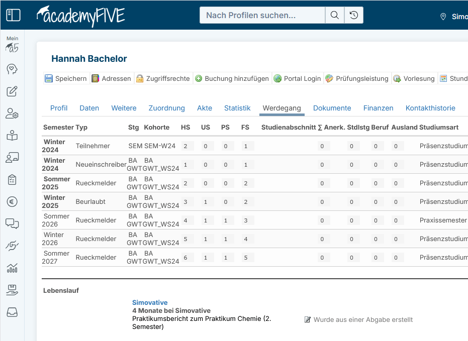Viewport: 468px width, 341px height.
Task: Click the clipboard checklist sidebar icon
Action: click(x=12, y=179)
